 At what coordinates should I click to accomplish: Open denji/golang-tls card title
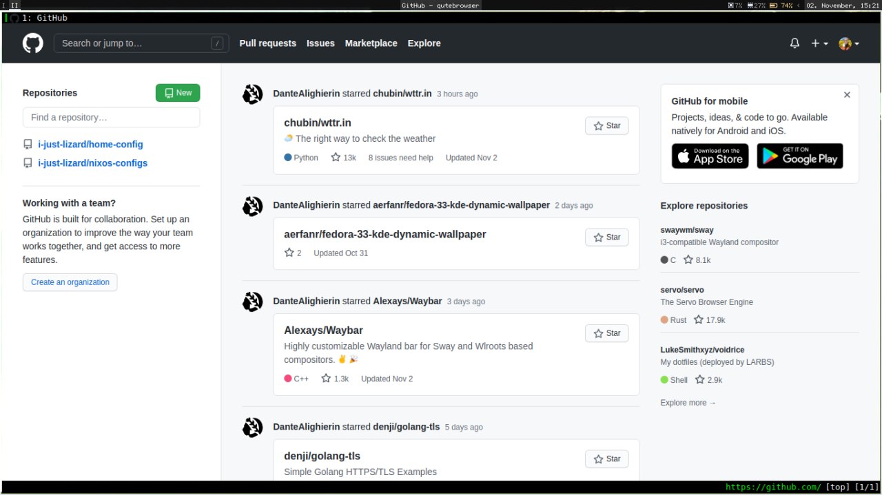click(x=322, y=456)
